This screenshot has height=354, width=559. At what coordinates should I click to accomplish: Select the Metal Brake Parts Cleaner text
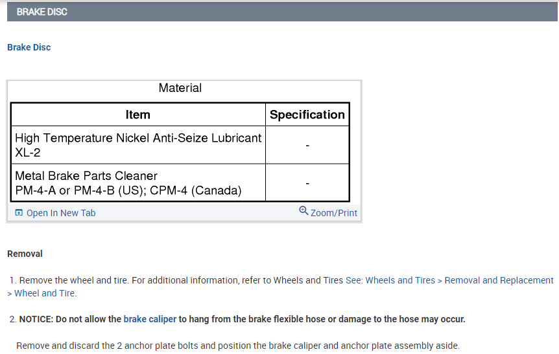pos(86,176)
